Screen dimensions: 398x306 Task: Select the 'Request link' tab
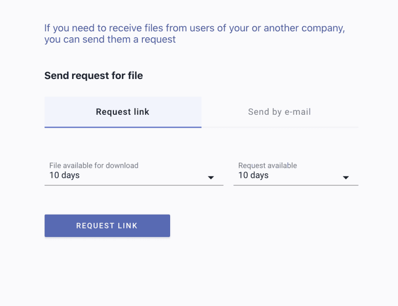pos(122,112)
